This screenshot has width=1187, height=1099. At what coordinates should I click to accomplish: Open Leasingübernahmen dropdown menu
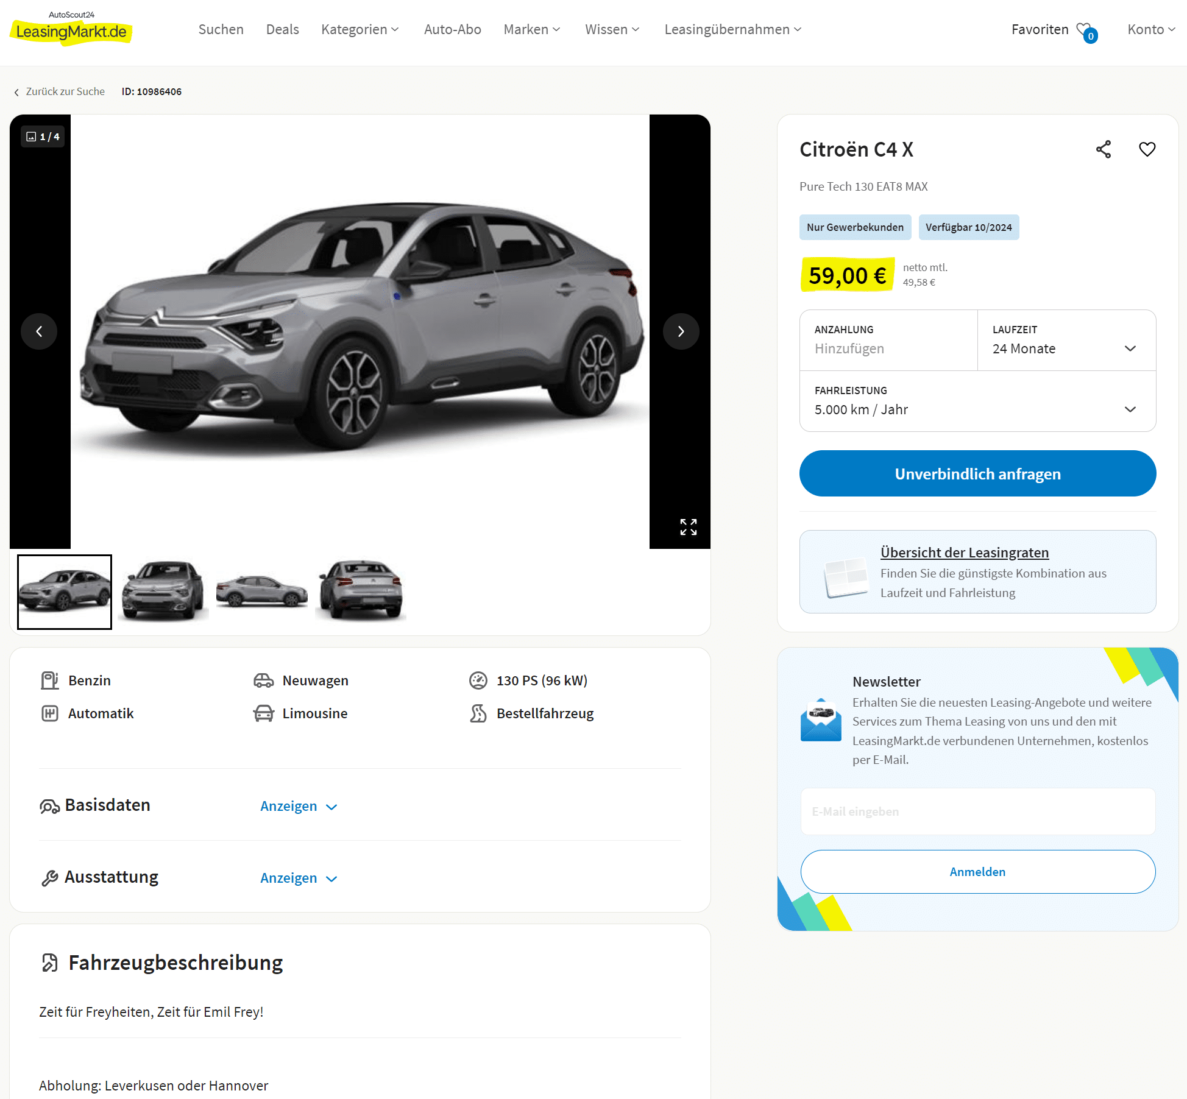[x=733, y=29]
